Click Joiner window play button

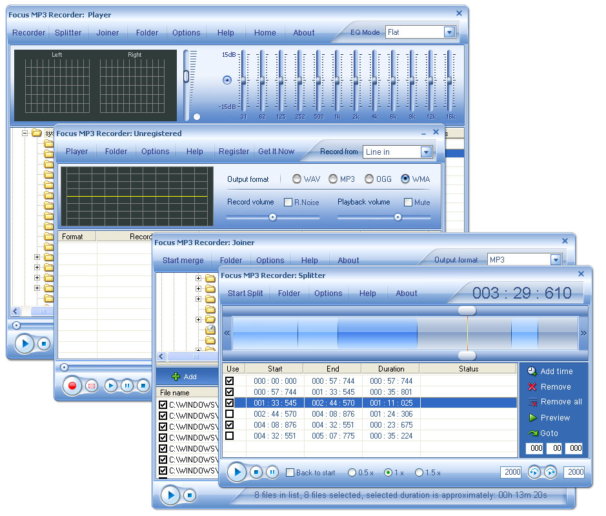click(170, 495)
